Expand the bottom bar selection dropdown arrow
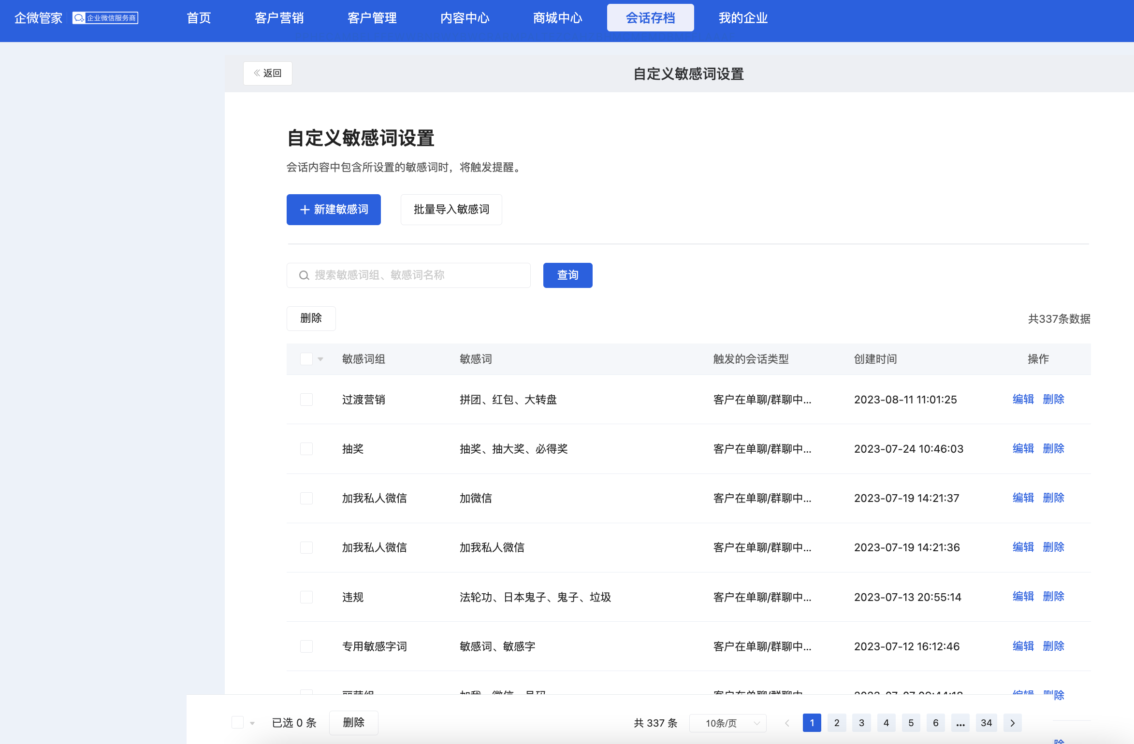The height and width of the screenshot is (744, 1134). pyautogui.click(x=252, y=723)
